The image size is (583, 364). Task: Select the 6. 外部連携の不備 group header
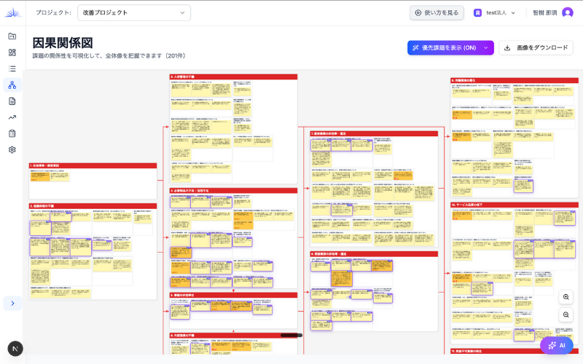233,336
